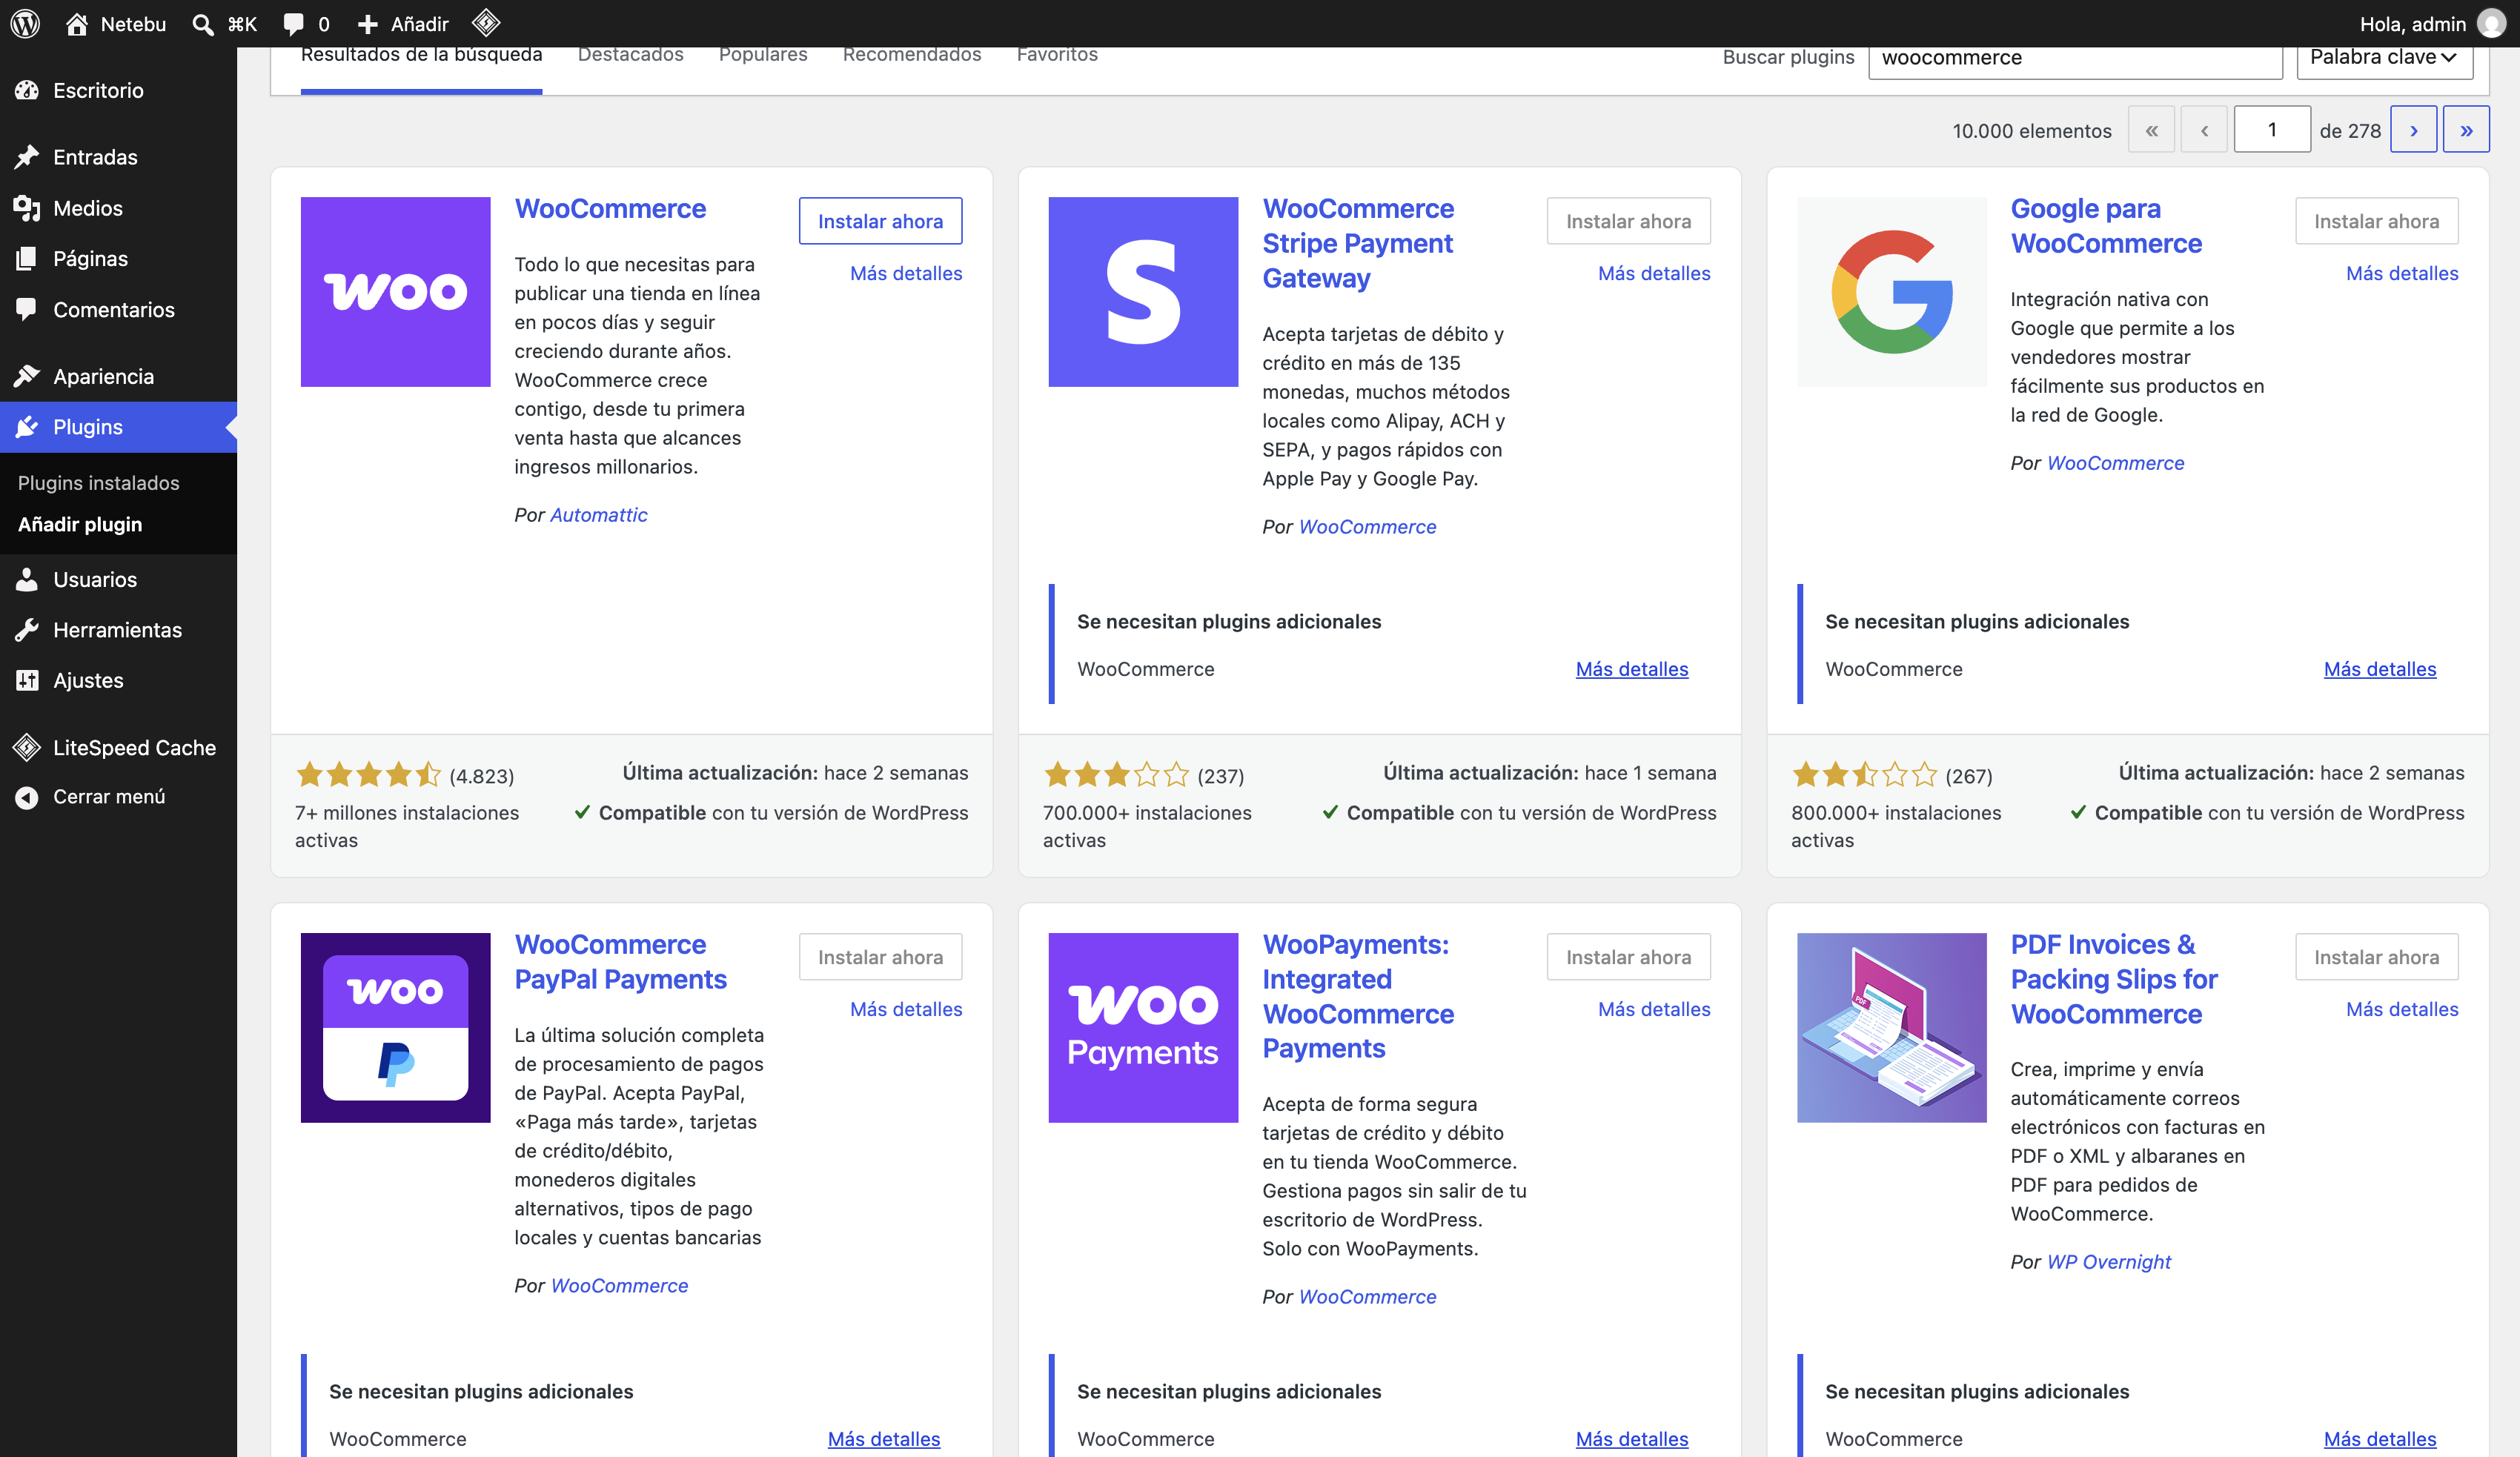The height and width of the screenshot is (1457, 2520).
Task: Open the LiteSpeed diamond icon in admin bar
Action: coord(486,22)
